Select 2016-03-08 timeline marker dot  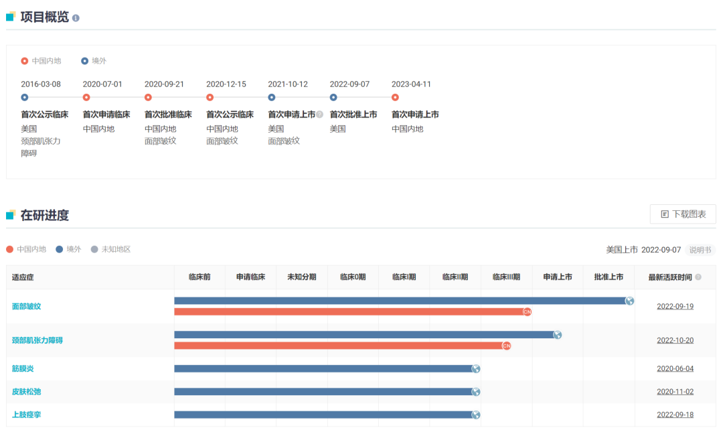(25, 98)
